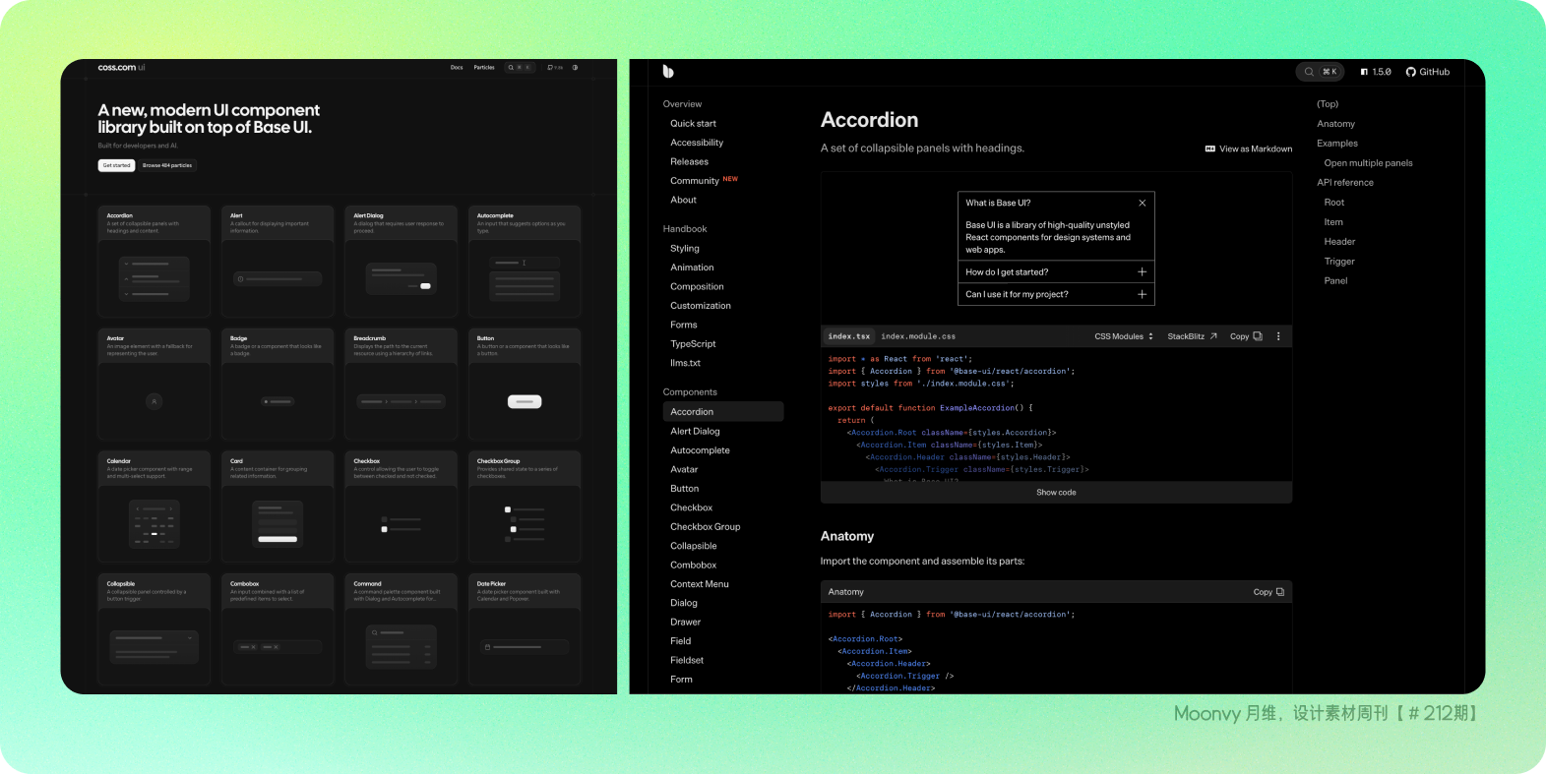Go to Releases in the sidebar
This screenshot has width=1546, height=774.
click(689, 161)
